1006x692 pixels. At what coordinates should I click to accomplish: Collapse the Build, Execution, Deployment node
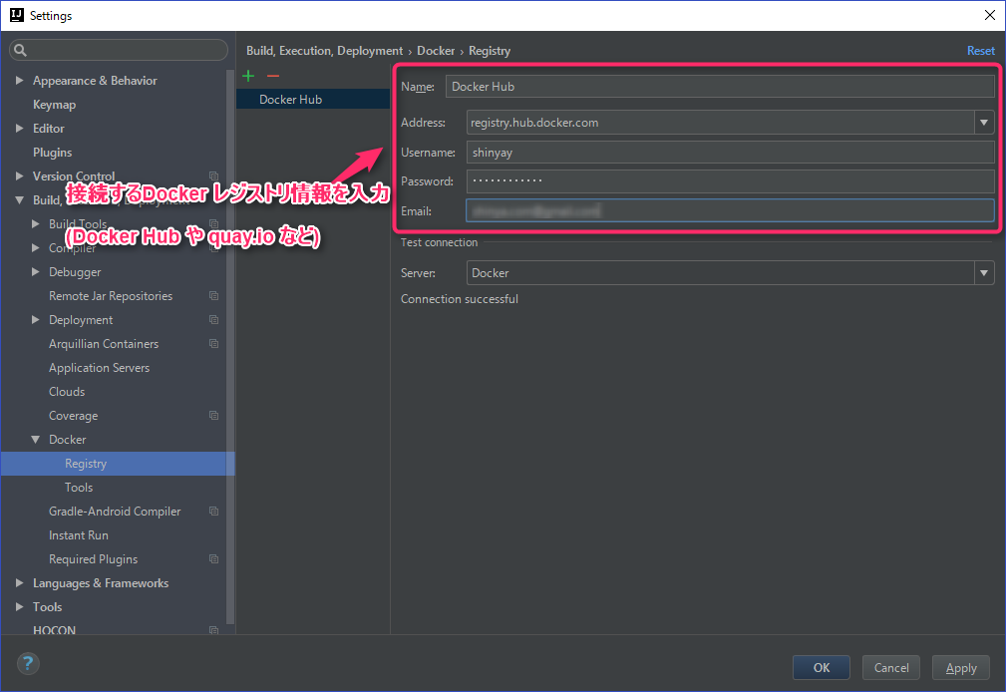pyautogui.click(x=19, y=200)
